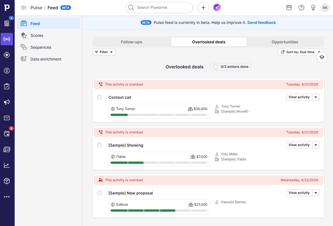Mark the Context call activity as done

(100, 97)
